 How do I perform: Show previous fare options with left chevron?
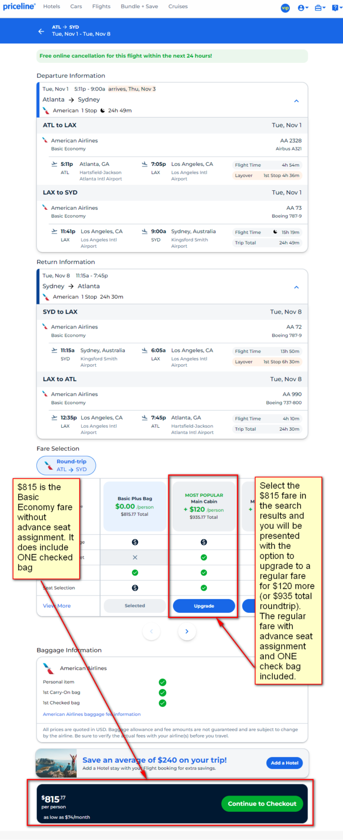(151, 631)
